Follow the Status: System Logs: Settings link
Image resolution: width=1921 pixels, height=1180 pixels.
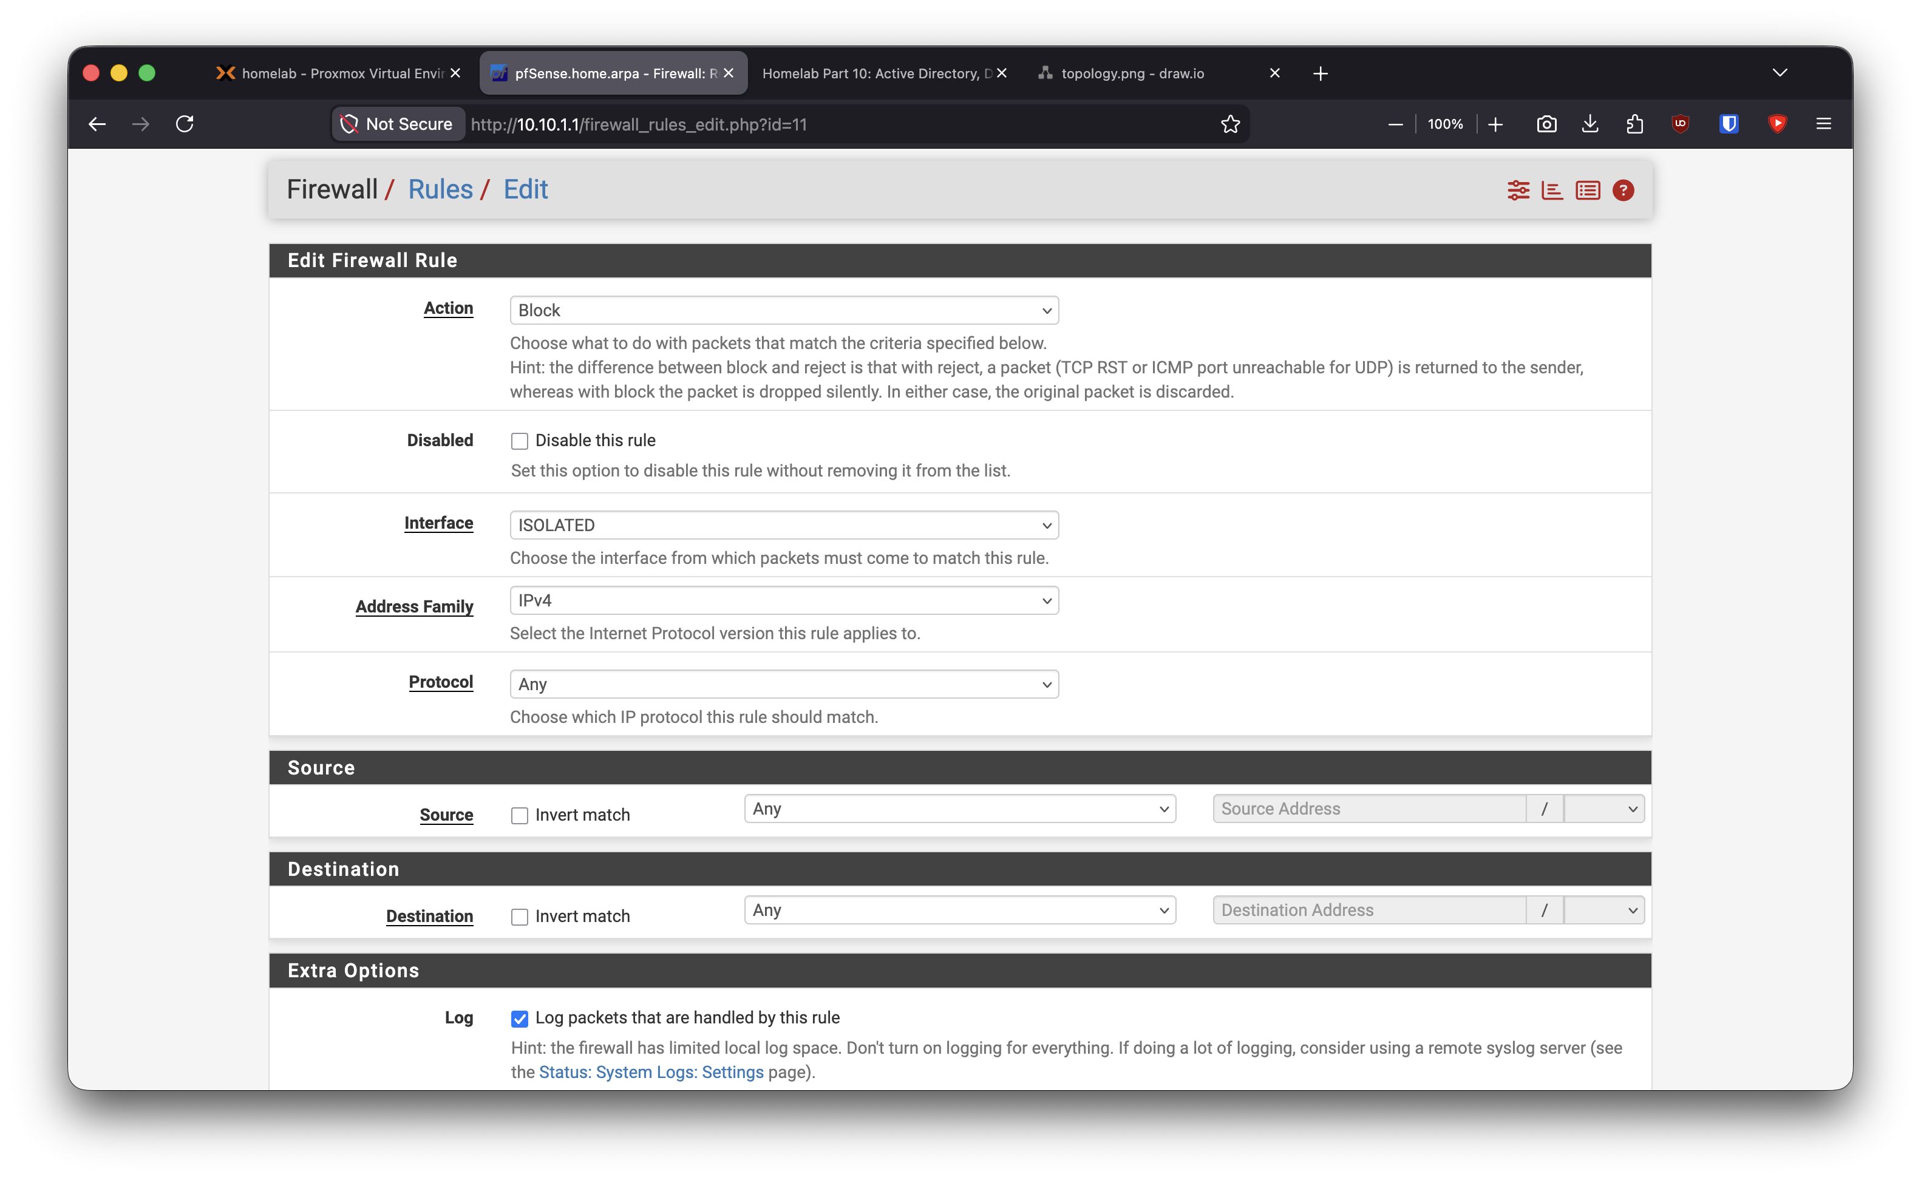651,1073
